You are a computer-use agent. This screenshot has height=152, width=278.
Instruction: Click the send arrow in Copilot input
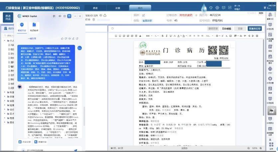tap(76, 150)
